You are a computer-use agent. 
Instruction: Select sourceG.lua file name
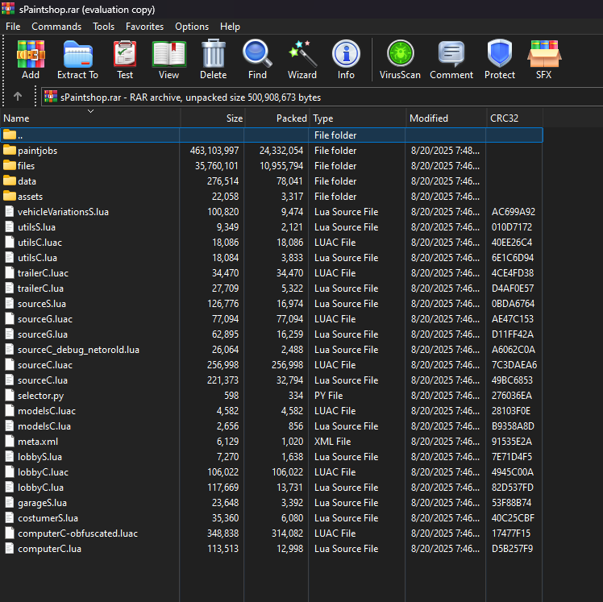click(43, 334)
